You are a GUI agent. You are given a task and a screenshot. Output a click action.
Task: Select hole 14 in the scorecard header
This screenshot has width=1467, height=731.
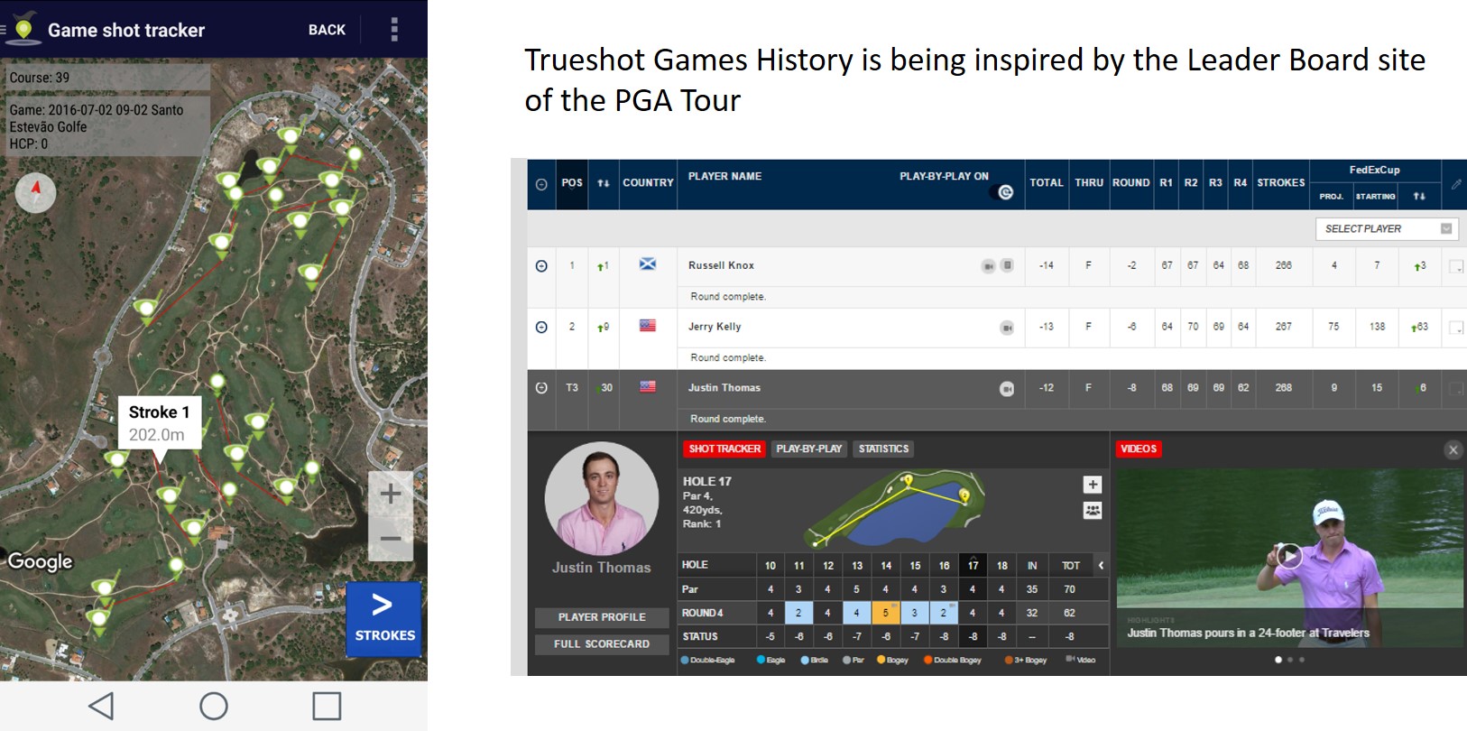[x=886, y=566]
